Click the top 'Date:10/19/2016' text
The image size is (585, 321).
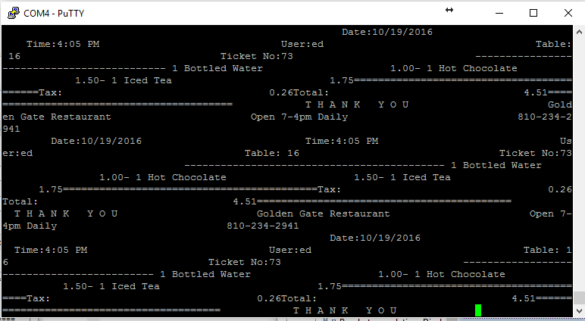point(387,32)
